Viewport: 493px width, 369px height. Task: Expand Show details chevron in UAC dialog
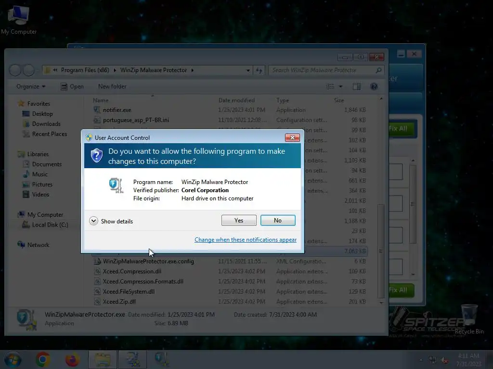click(93, 221)
